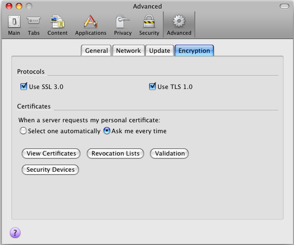
Task: Open help with the purple question mark
Action: 15,233
